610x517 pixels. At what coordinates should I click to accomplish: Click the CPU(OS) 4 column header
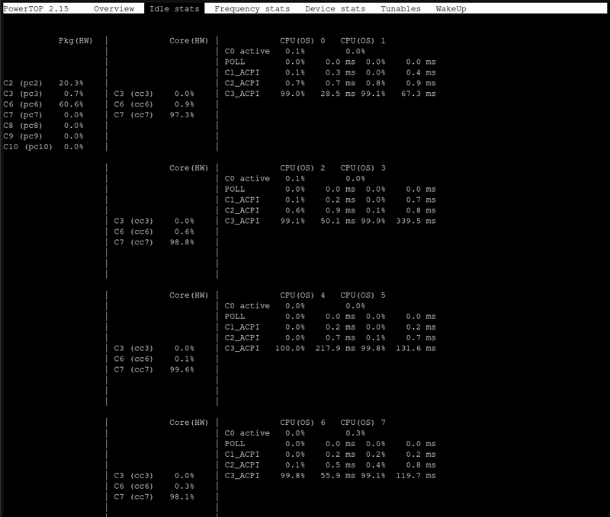click(302, 295)
